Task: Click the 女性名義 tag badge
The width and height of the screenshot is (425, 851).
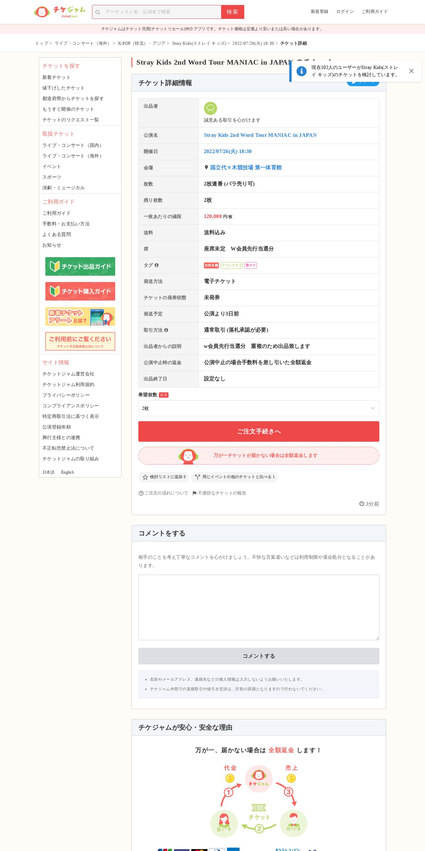Action: pos(211,265)
